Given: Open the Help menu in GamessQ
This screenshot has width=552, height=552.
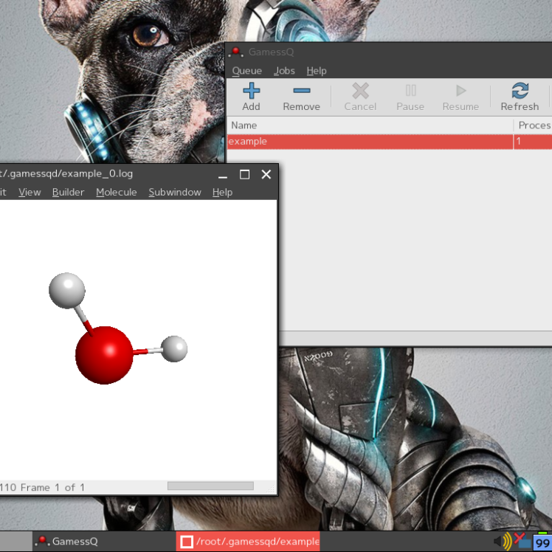Looking at the screenshot, I should click(317, 71).
